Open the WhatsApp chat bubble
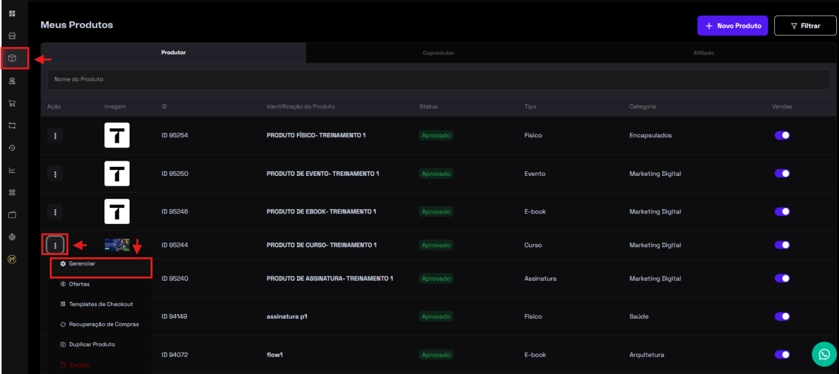Image resolution: width=839 pixels, height=374 pixels. click(824, 354)
